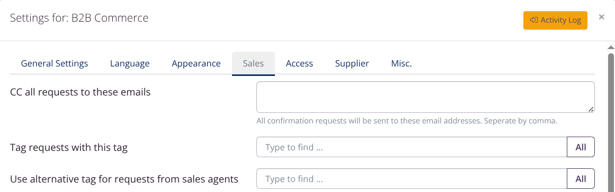Focus the CC all requests emails text area
The height and width of the screenshot is (192, 615).
(x=425, y=97)
